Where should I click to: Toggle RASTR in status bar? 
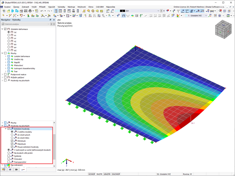99,174
